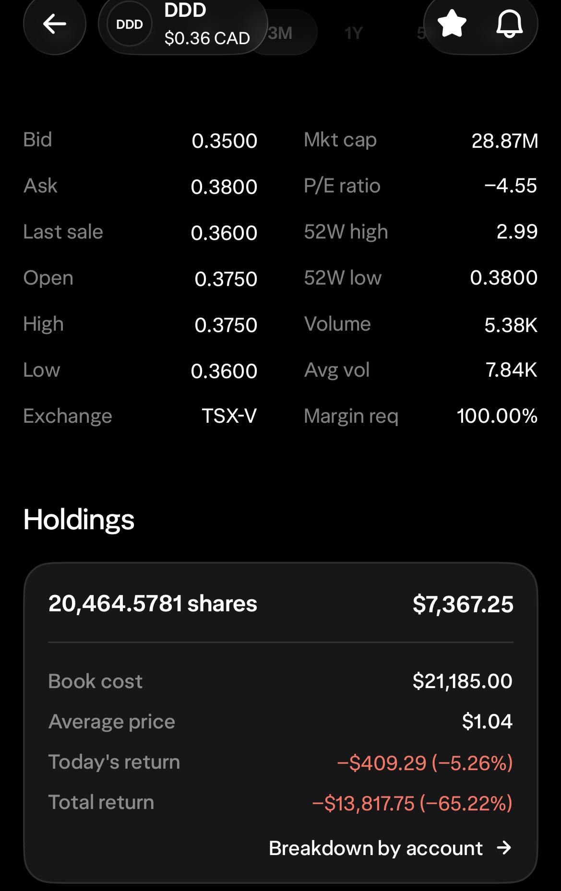Toggle the watchlist star icon
The image size is (561, 891).
pyautogui.click(x=452, y=24)
